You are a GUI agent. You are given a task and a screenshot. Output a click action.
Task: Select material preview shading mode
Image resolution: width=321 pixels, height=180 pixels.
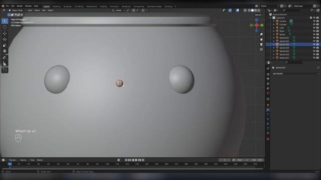(x=256, y=10)
